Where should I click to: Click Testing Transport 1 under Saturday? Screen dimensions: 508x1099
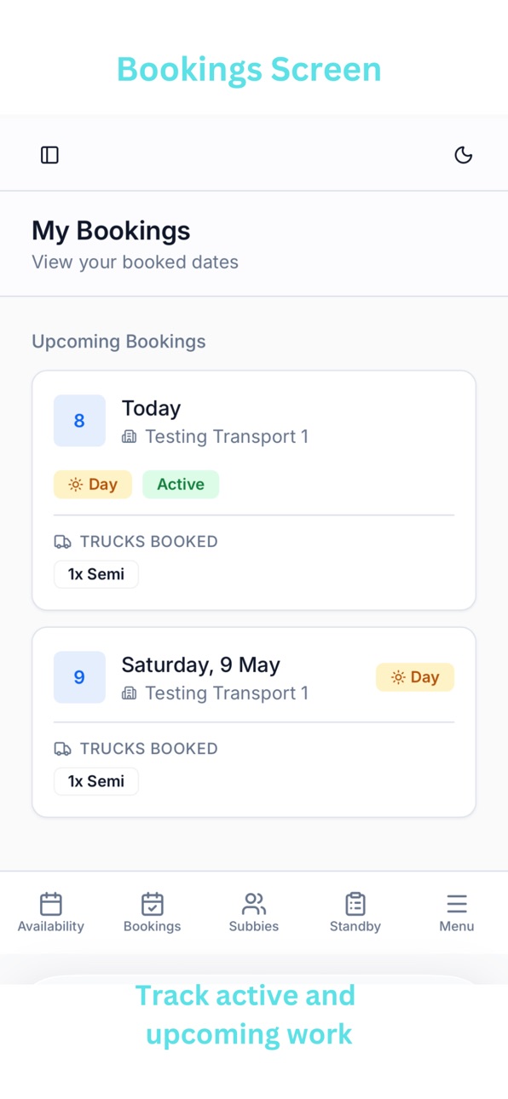tap(227, 693)
